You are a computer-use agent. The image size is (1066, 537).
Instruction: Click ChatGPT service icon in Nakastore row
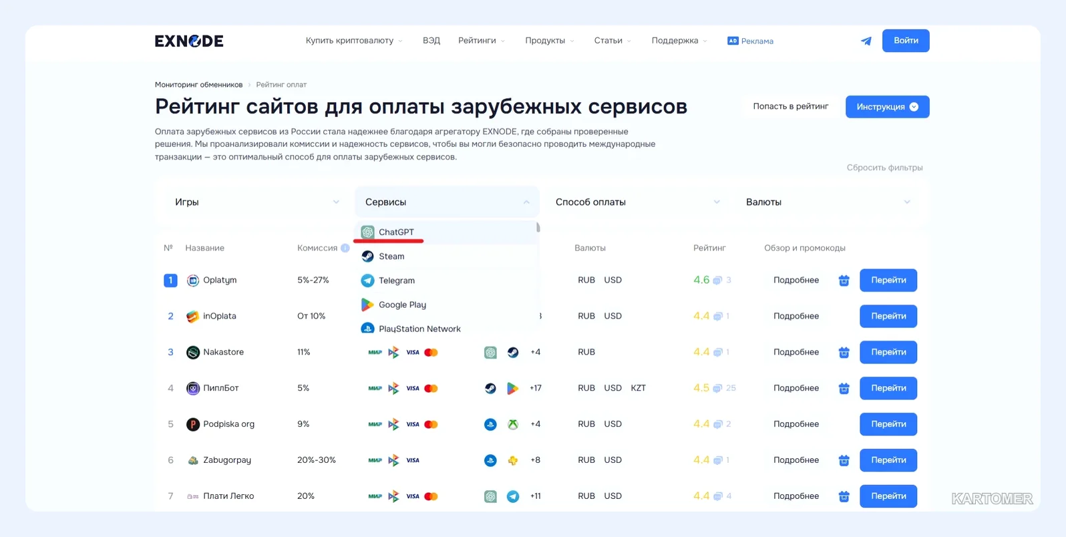click(490, 352)
